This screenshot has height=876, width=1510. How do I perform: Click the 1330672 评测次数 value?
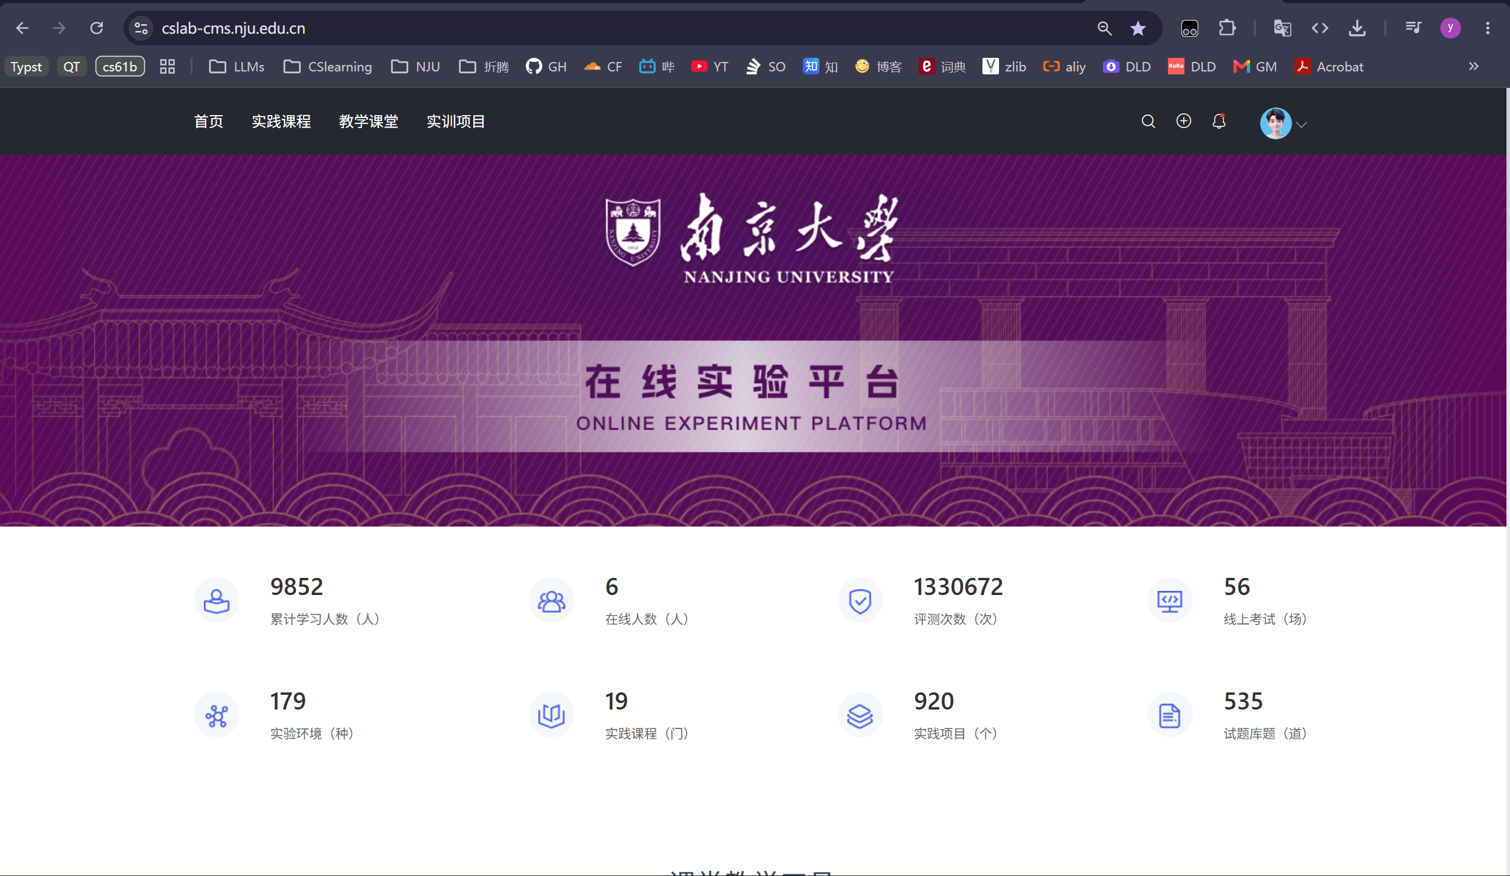click(958, 587)
